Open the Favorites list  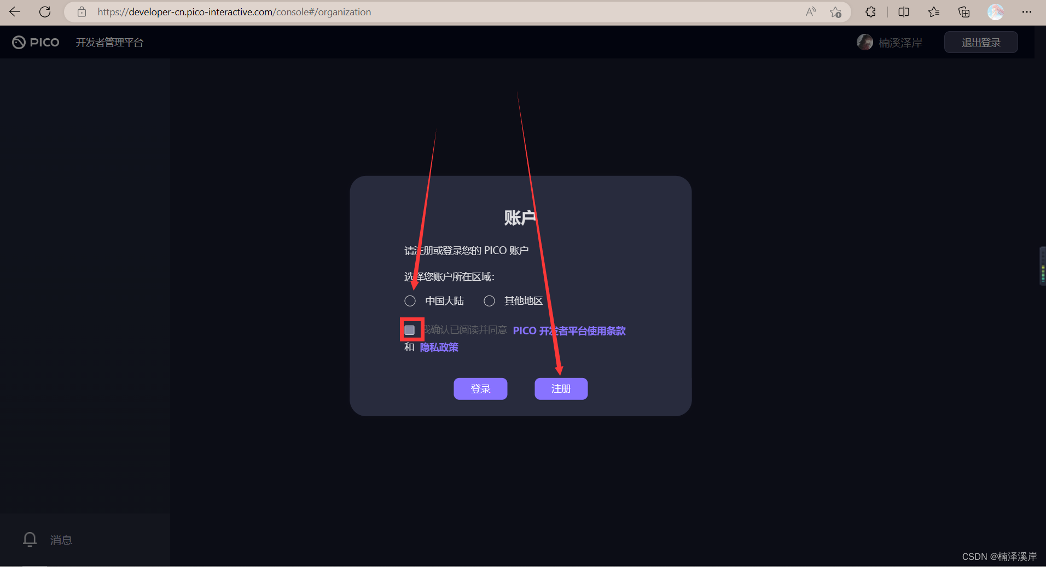coord(934,11)
